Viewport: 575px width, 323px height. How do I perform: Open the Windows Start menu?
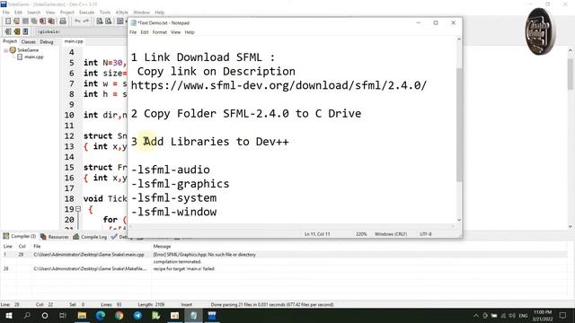8,315
